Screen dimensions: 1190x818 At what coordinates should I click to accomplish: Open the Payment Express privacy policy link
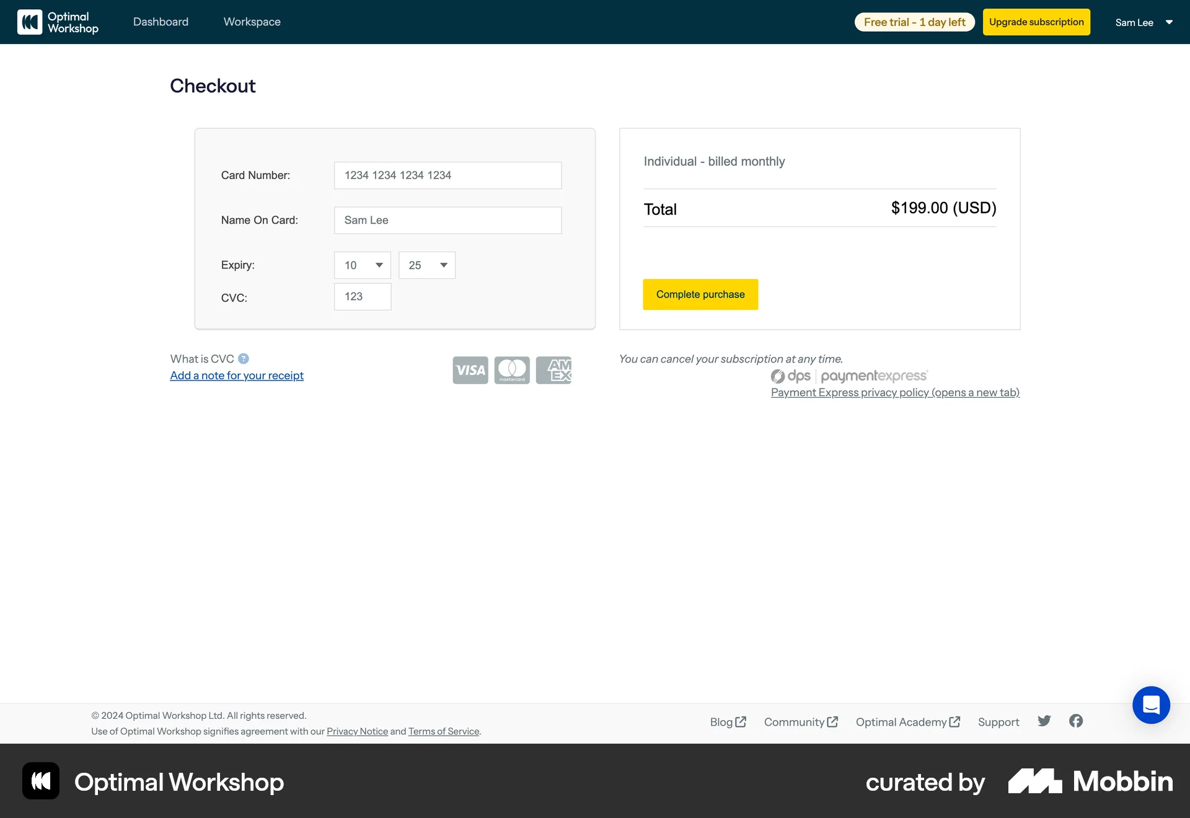(x=895, y=392)
